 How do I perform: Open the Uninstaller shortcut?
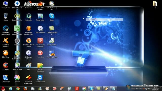[x=29, y=17]
